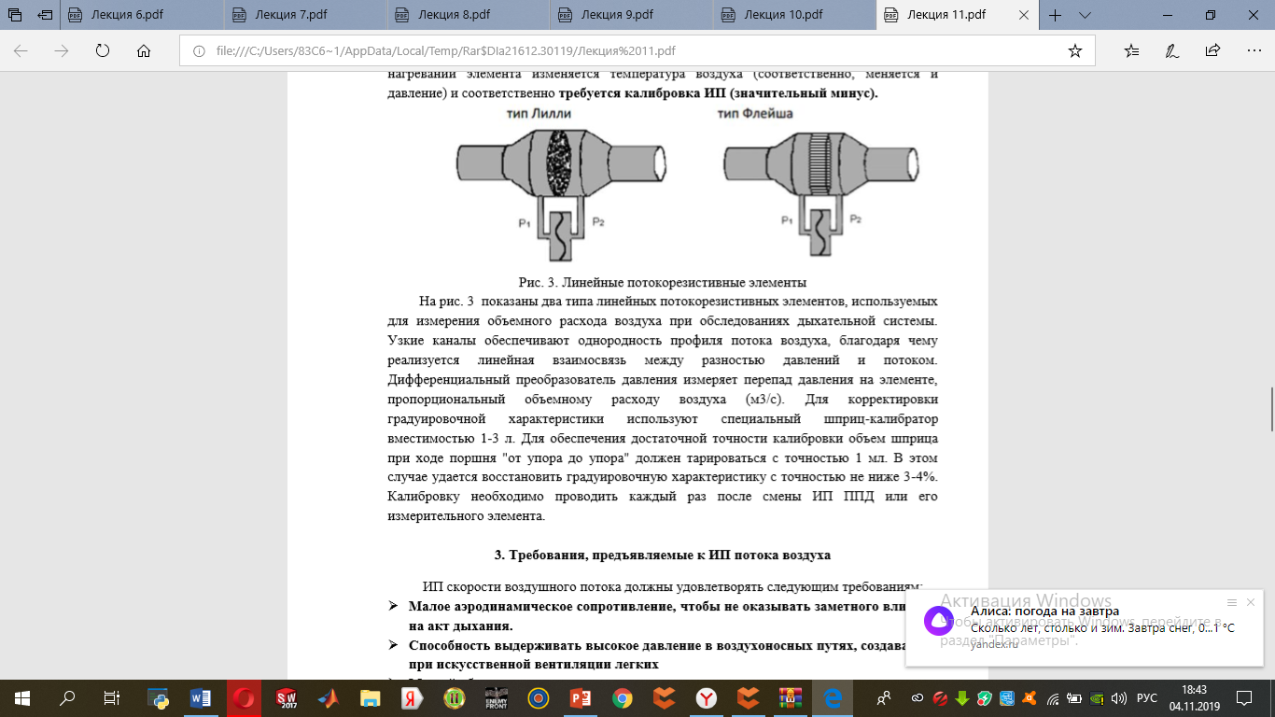
Task: Open the notification options menu icon
Action: (x=1231, y=602)
